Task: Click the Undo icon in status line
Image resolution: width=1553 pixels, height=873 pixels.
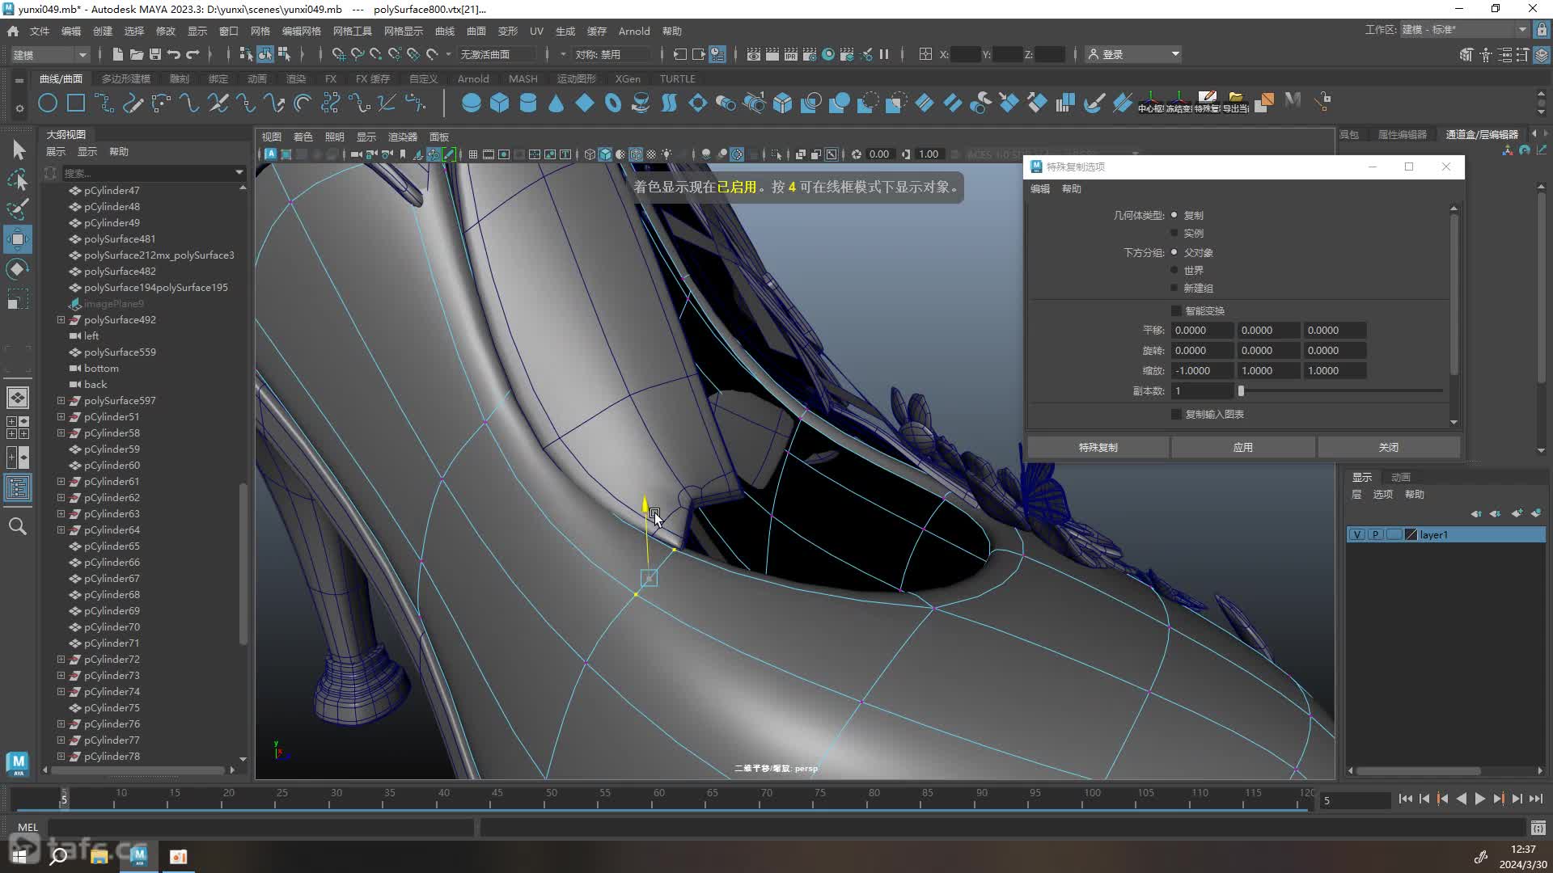Action: (x=173, y=54)
